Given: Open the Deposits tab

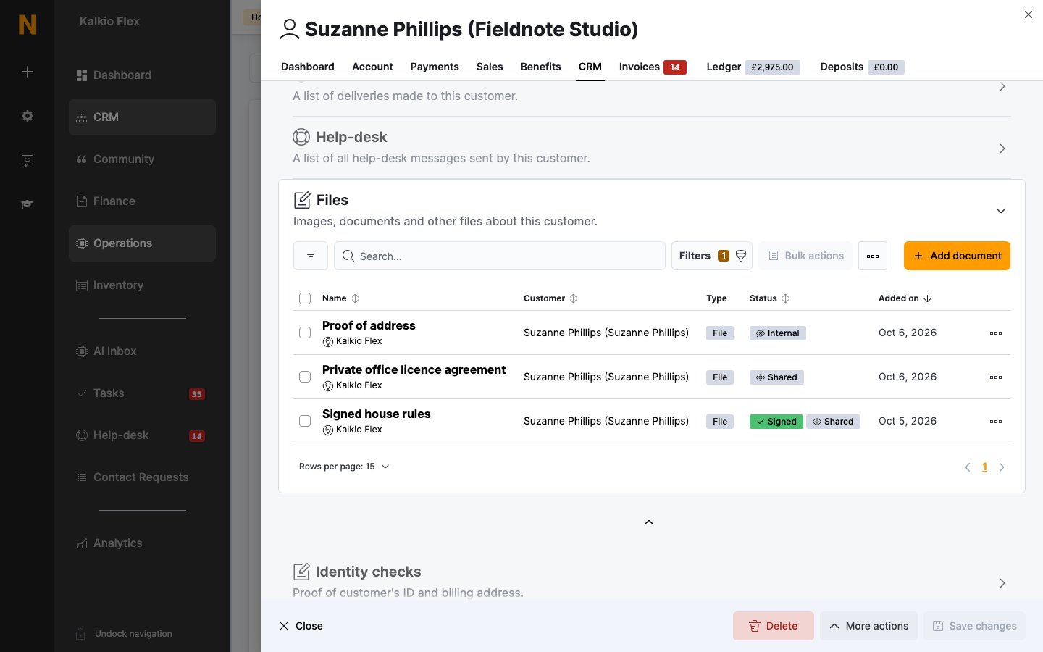Looking at the screenshot, I should (x=862, y=67).
